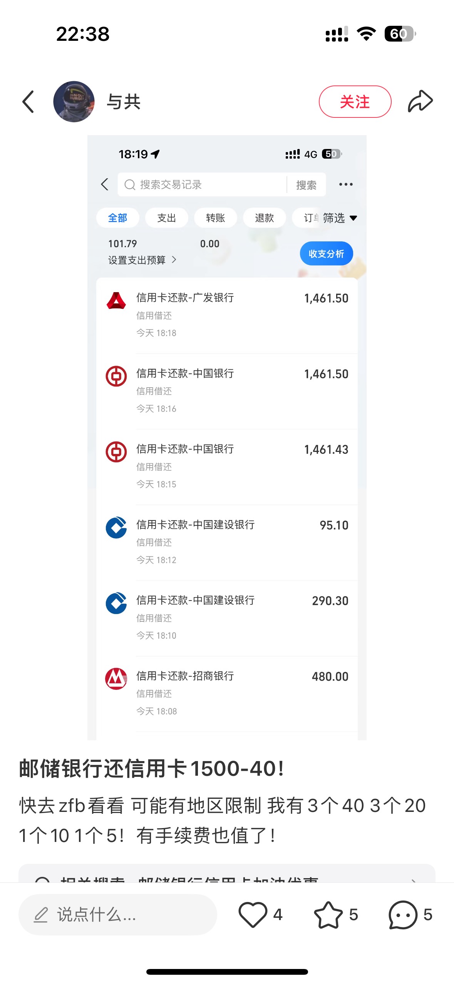Select the 退款 filter tab
Viewport: 454px width, 984px height.
click(264, 218)
